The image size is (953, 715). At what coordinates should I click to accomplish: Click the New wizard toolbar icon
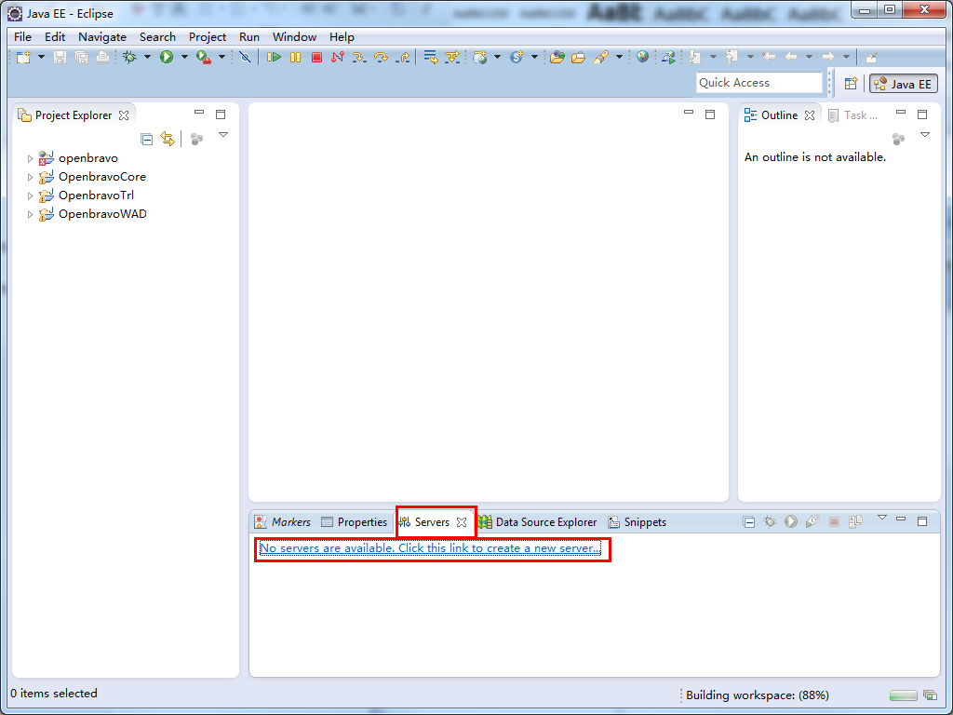(x=23, y=57)
